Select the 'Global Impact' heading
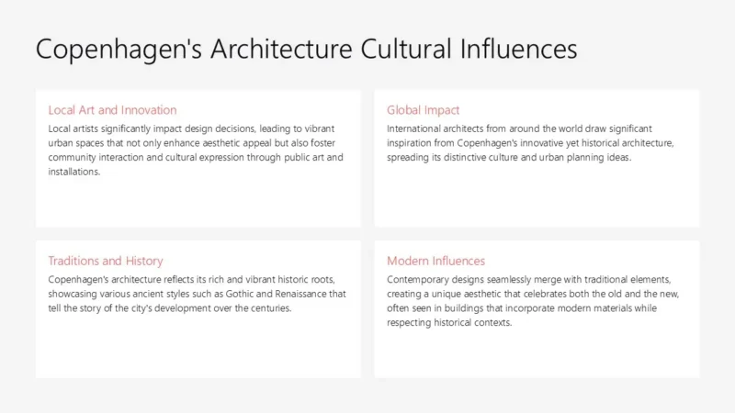This screenshot has width=735, height=413. tap(423, 110)
